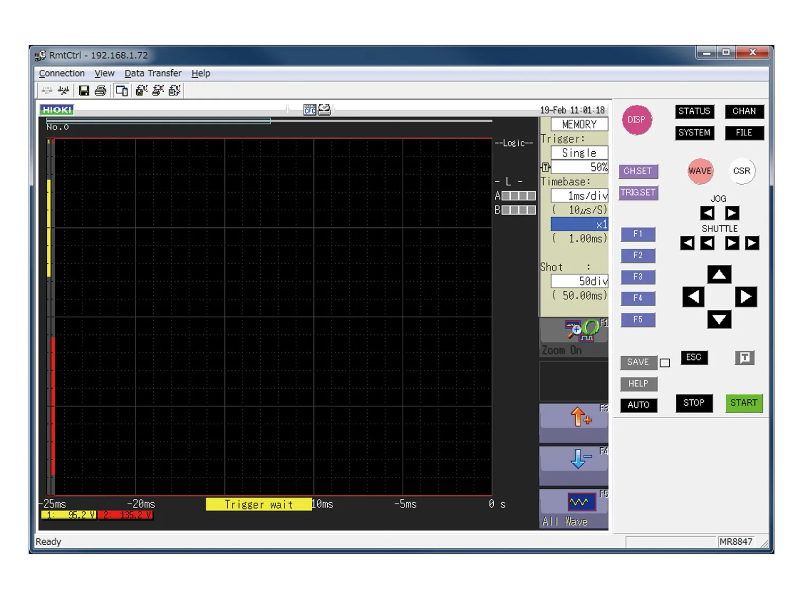Click the SHUTTLE fast-forward right arrow

[752, 243]
